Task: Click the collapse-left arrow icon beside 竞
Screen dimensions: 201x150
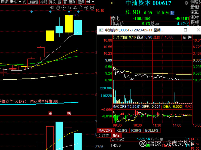Action: point(190,37)
